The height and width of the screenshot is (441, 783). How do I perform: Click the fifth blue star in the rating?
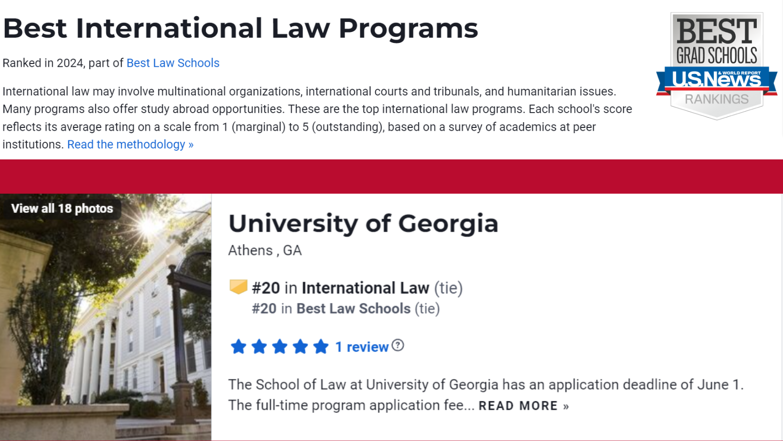pos(321,346)
